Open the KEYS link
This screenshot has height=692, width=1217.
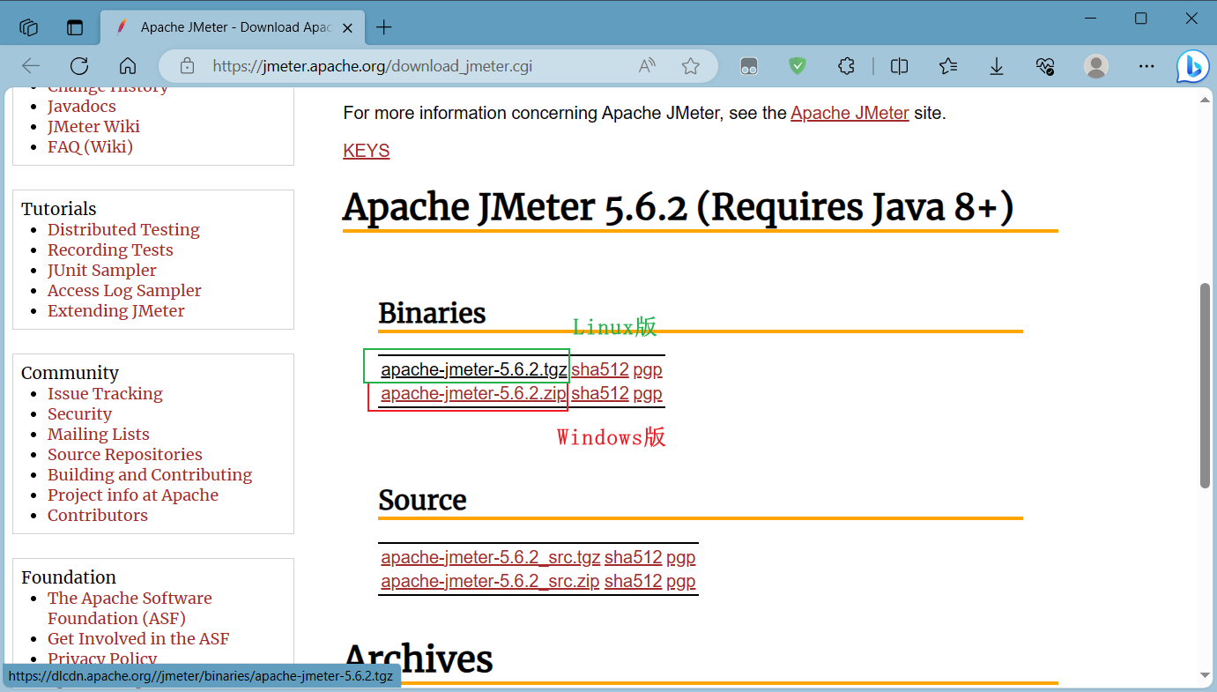click(x=367, y=151)
